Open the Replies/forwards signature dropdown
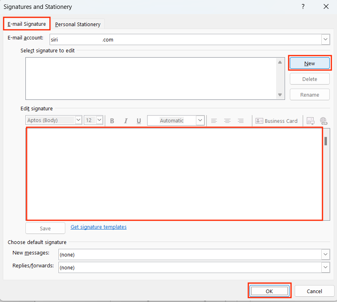The width and height of the screenshot is (337, 302). point(325,267)
